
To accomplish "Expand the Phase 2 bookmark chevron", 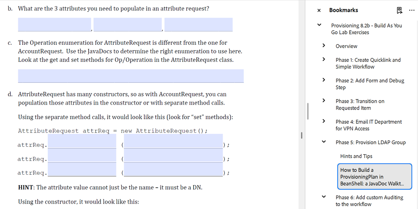I will pos(323,80).
